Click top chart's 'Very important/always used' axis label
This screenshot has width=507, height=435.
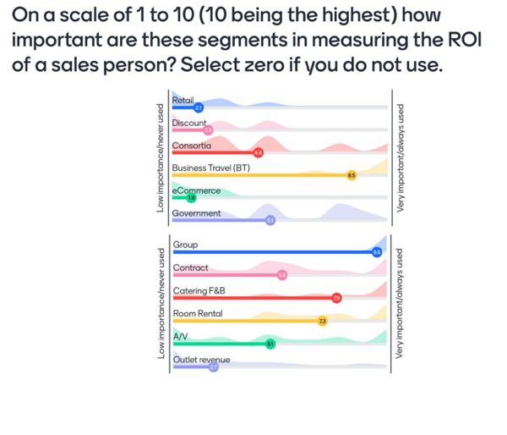(x=401, y=158)
